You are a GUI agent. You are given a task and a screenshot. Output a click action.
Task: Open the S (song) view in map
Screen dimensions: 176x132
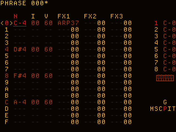click(156, 109)
